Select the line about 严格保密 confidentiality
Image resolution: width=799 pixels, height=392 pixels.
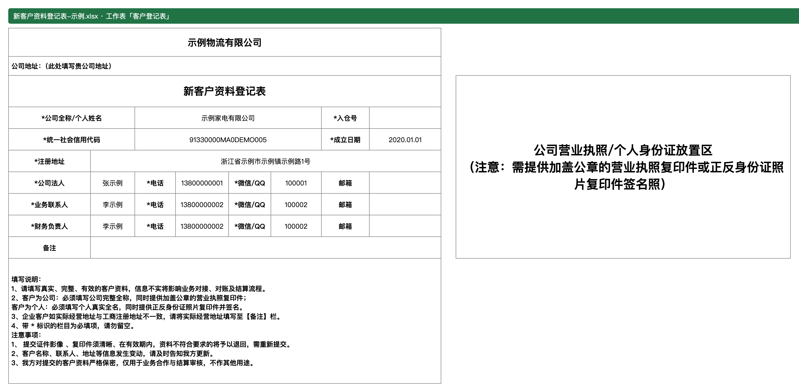pyautogui.click(x=133, y=363)
